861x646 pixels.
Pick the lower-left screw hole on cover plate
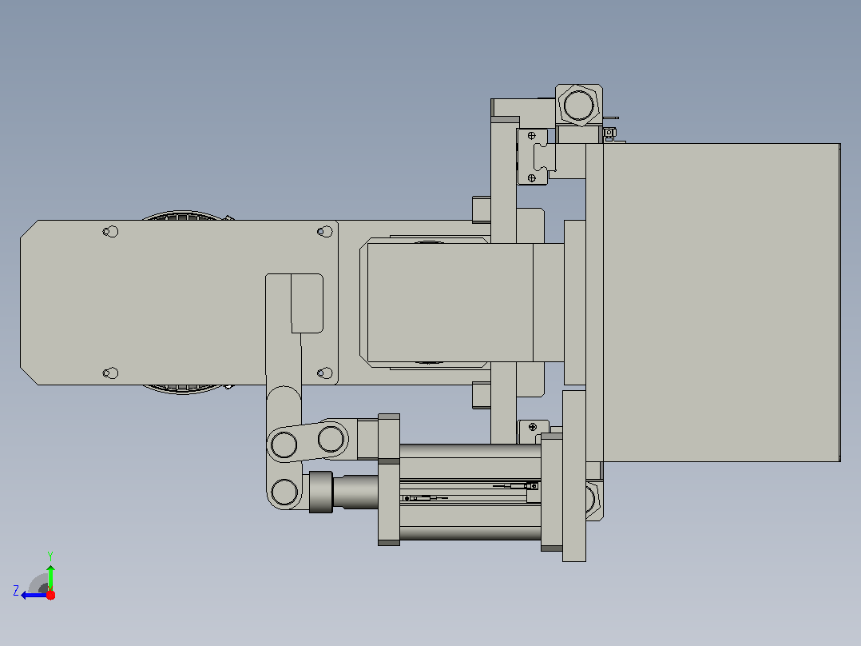(110, 373)
